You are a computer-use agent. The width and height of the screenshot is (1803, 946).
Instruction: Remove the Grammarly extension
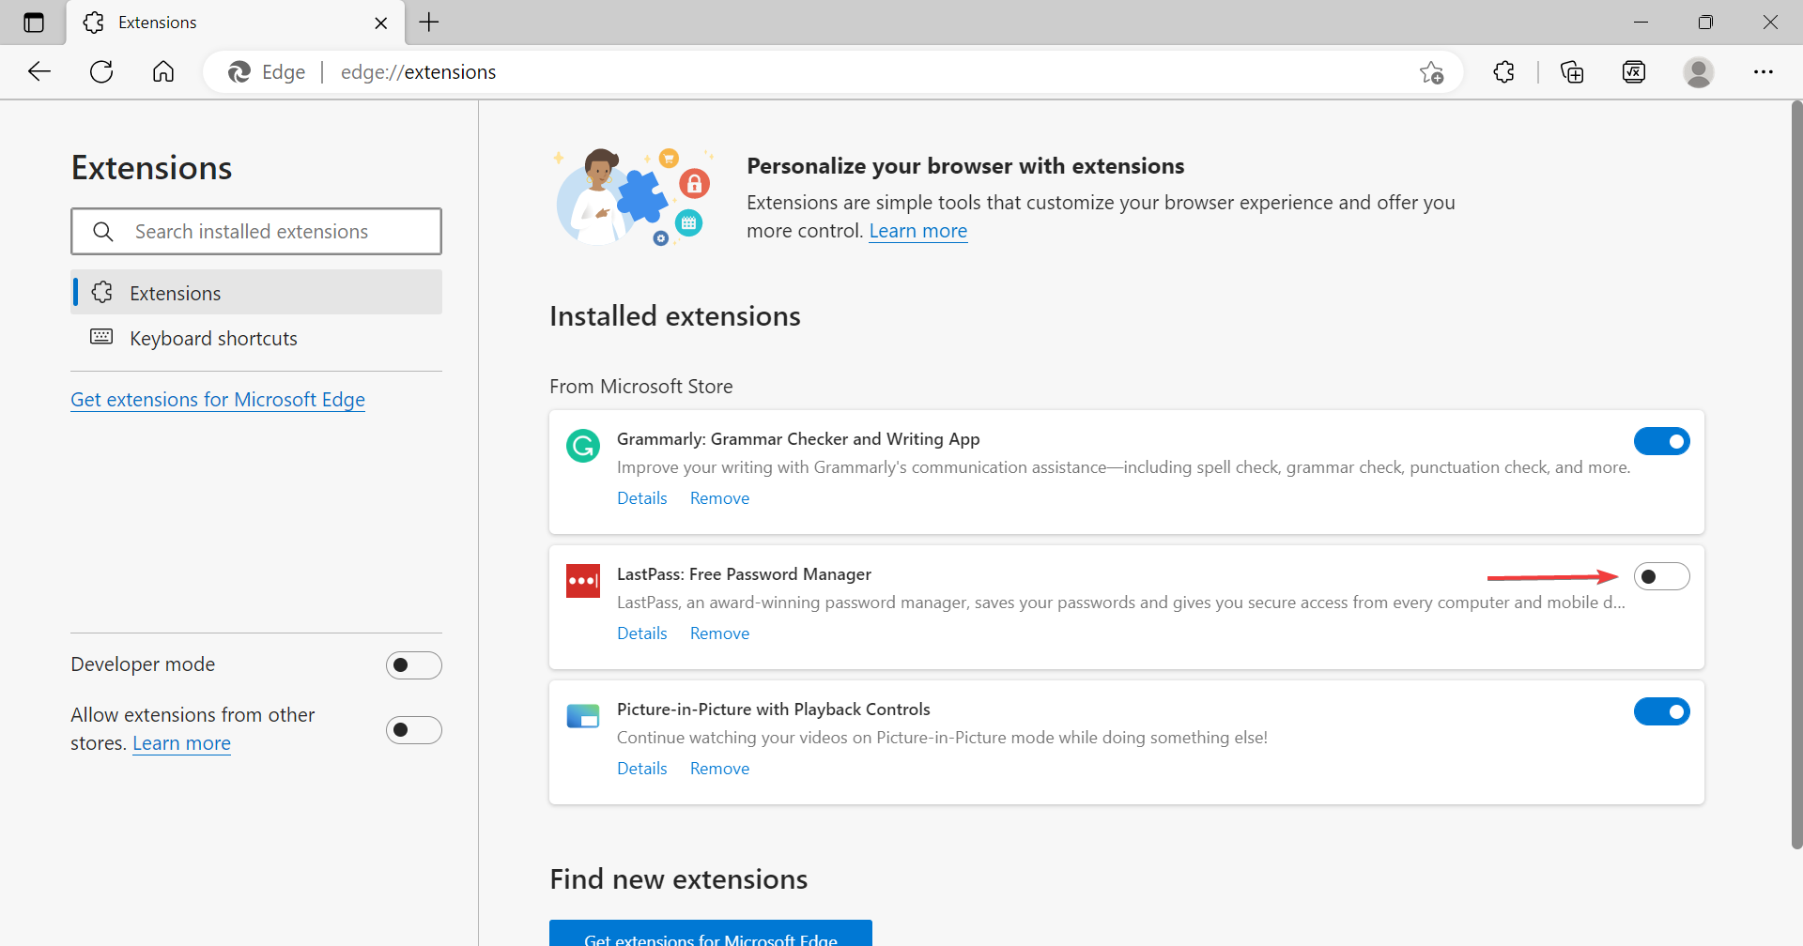(x=719, y=498)
